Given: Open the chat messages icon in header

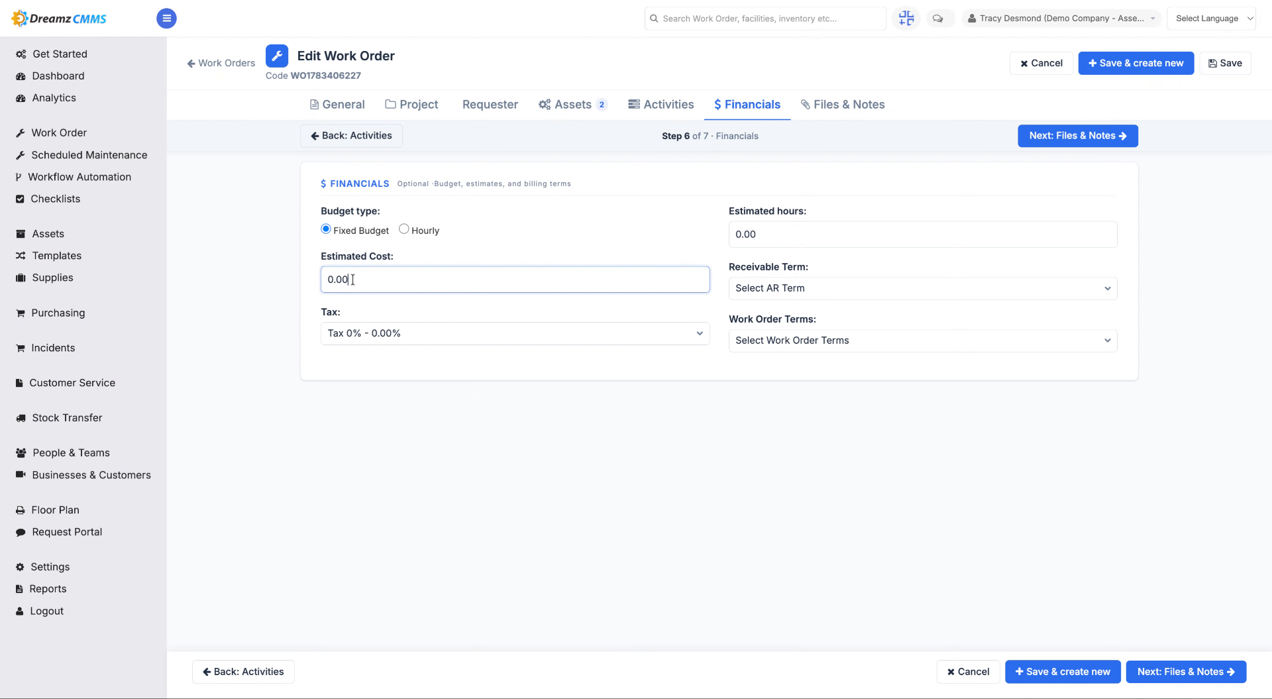Looking at the screenshot, I should coord(937,19).
